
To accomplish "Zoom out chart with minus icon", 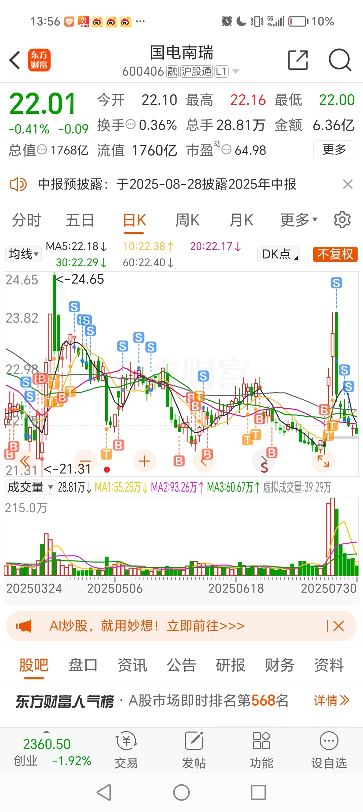I will (x=85, y=461).
